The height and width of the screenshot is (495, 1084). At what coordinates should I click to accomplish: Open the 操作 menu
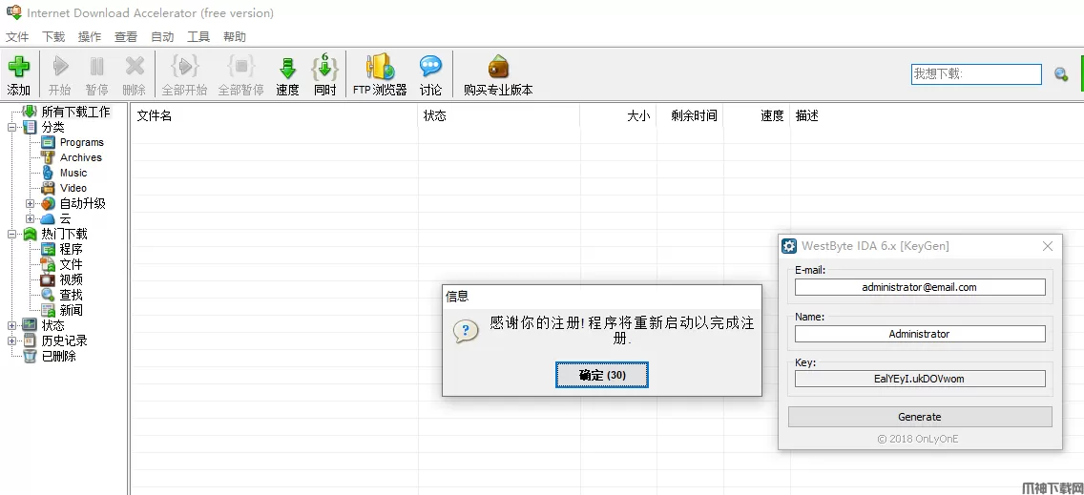(89, 36)
